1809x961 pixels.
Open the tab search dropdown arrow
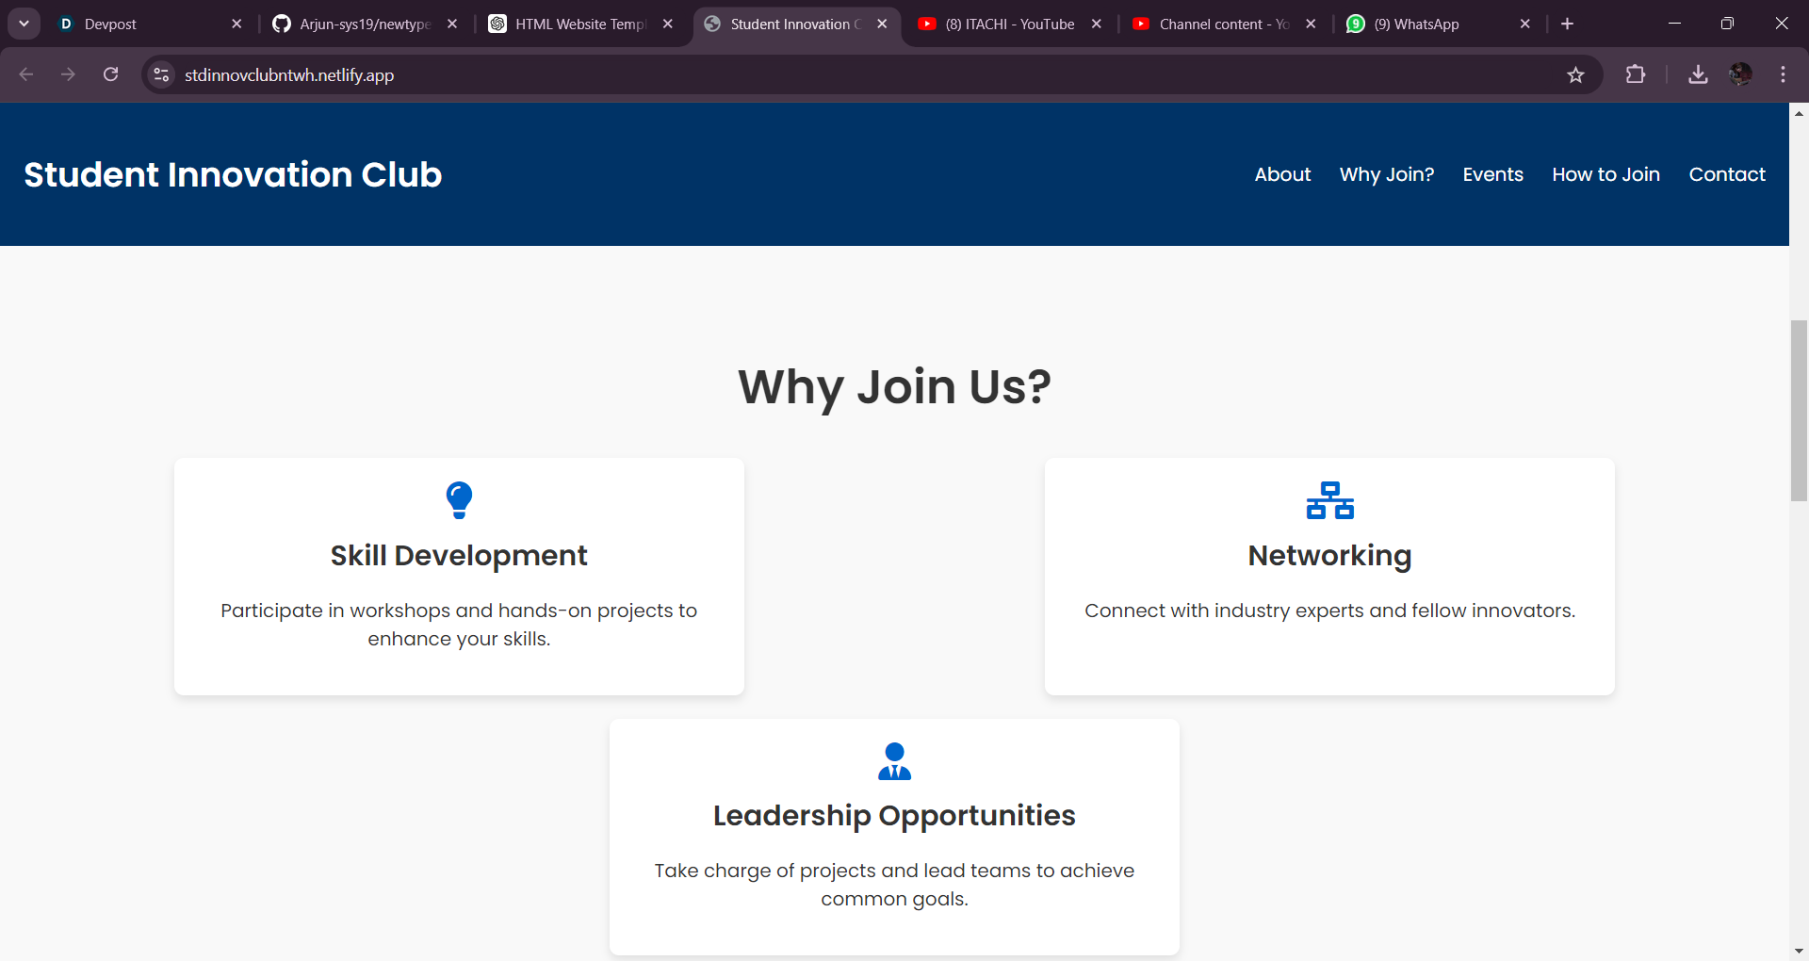pos(24,24)
